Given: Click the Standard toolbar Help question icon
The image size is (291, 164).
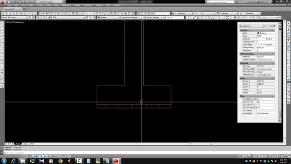Looking at the screenshot, I should pyautogui.click(x=133, y=13).
